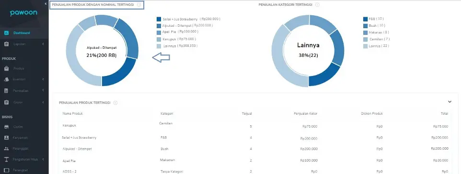Click the Pawoon logo
This screenshot has height=174, width=461.
tap(23, 13)
